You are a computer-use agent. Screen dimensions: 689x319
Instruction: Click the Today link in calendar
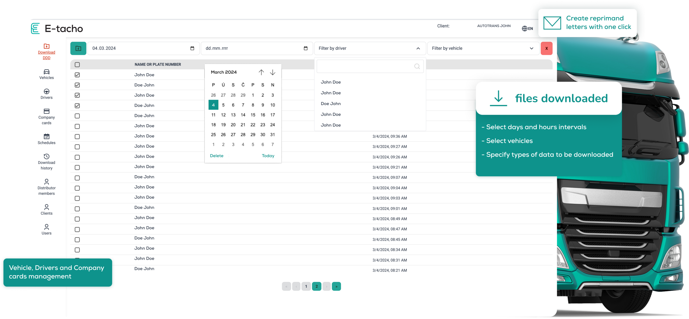[x=268, y=156]
